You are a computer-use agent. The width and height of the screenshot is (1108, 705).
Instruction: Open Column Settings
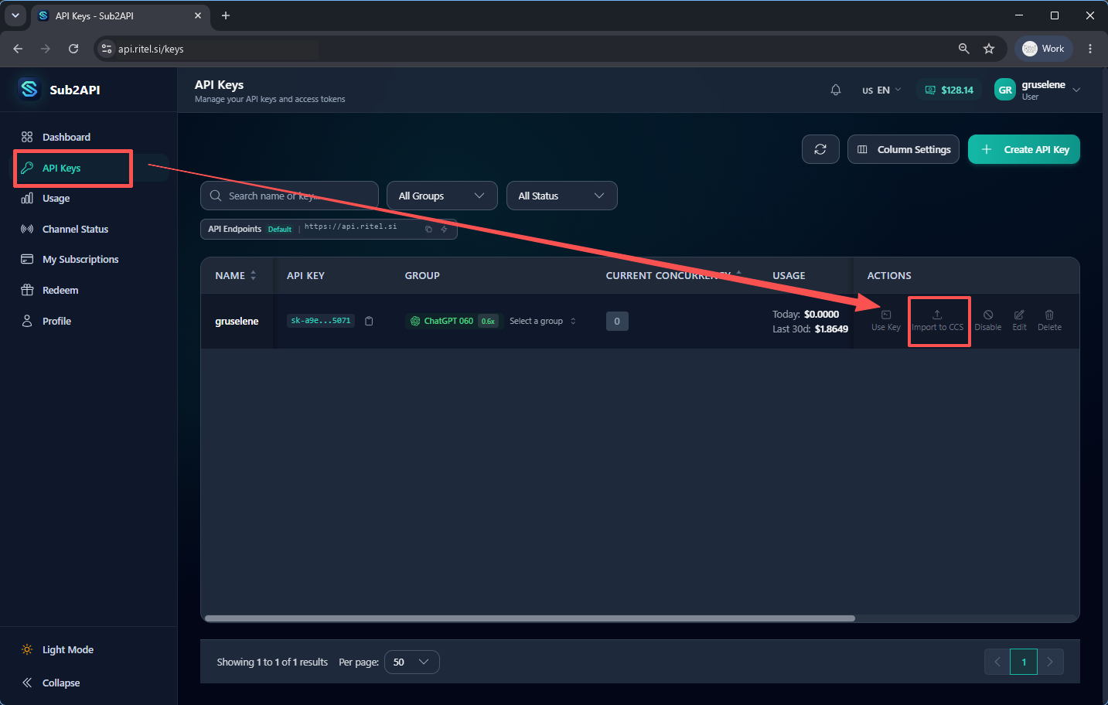coord(904,149)
